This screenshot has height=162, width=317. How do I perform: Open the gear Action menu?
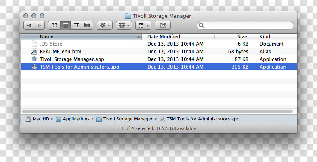[x=105, y=25]
